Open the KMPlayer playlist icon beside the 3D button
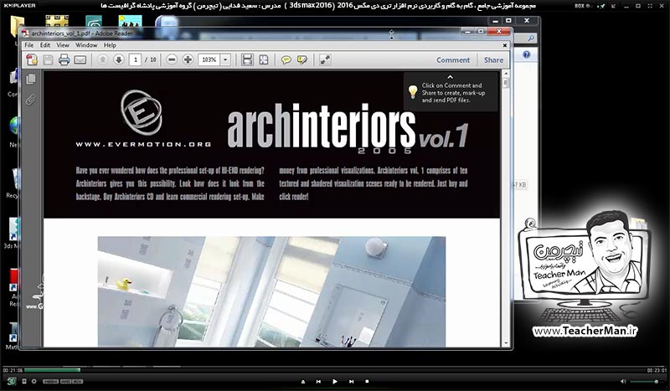The image size is (670, 391). point(24,381)
